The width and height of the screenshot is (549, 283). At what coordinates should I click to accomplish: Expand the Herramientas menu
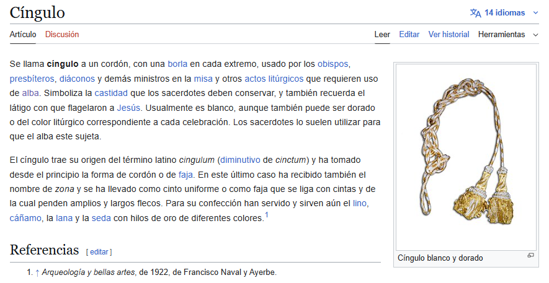click(x=508, y=35)
